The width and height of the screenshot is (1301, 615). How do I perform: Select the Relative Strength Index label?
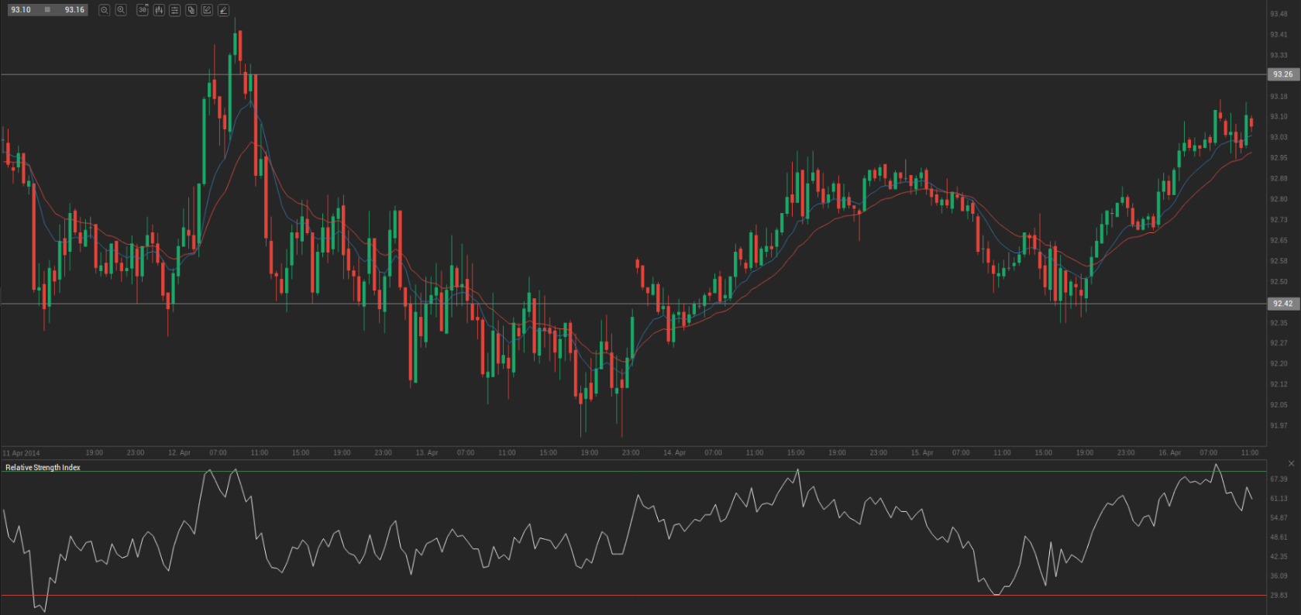pyautogui.click(x=43, y=467)
